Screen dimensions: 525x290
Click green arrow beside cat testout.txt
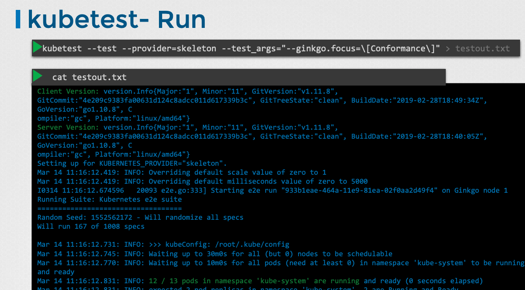tap(37, 77)
